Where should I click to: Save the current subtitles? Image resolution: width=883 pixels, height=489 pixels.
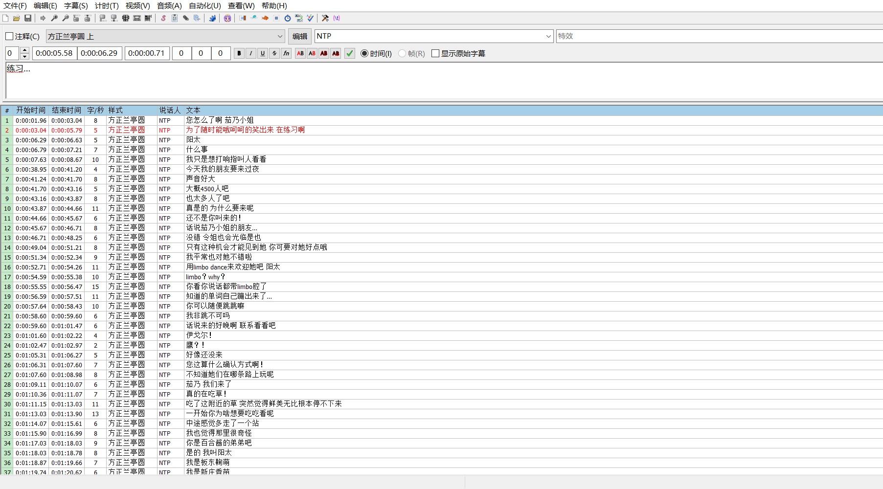pos(28,18)
